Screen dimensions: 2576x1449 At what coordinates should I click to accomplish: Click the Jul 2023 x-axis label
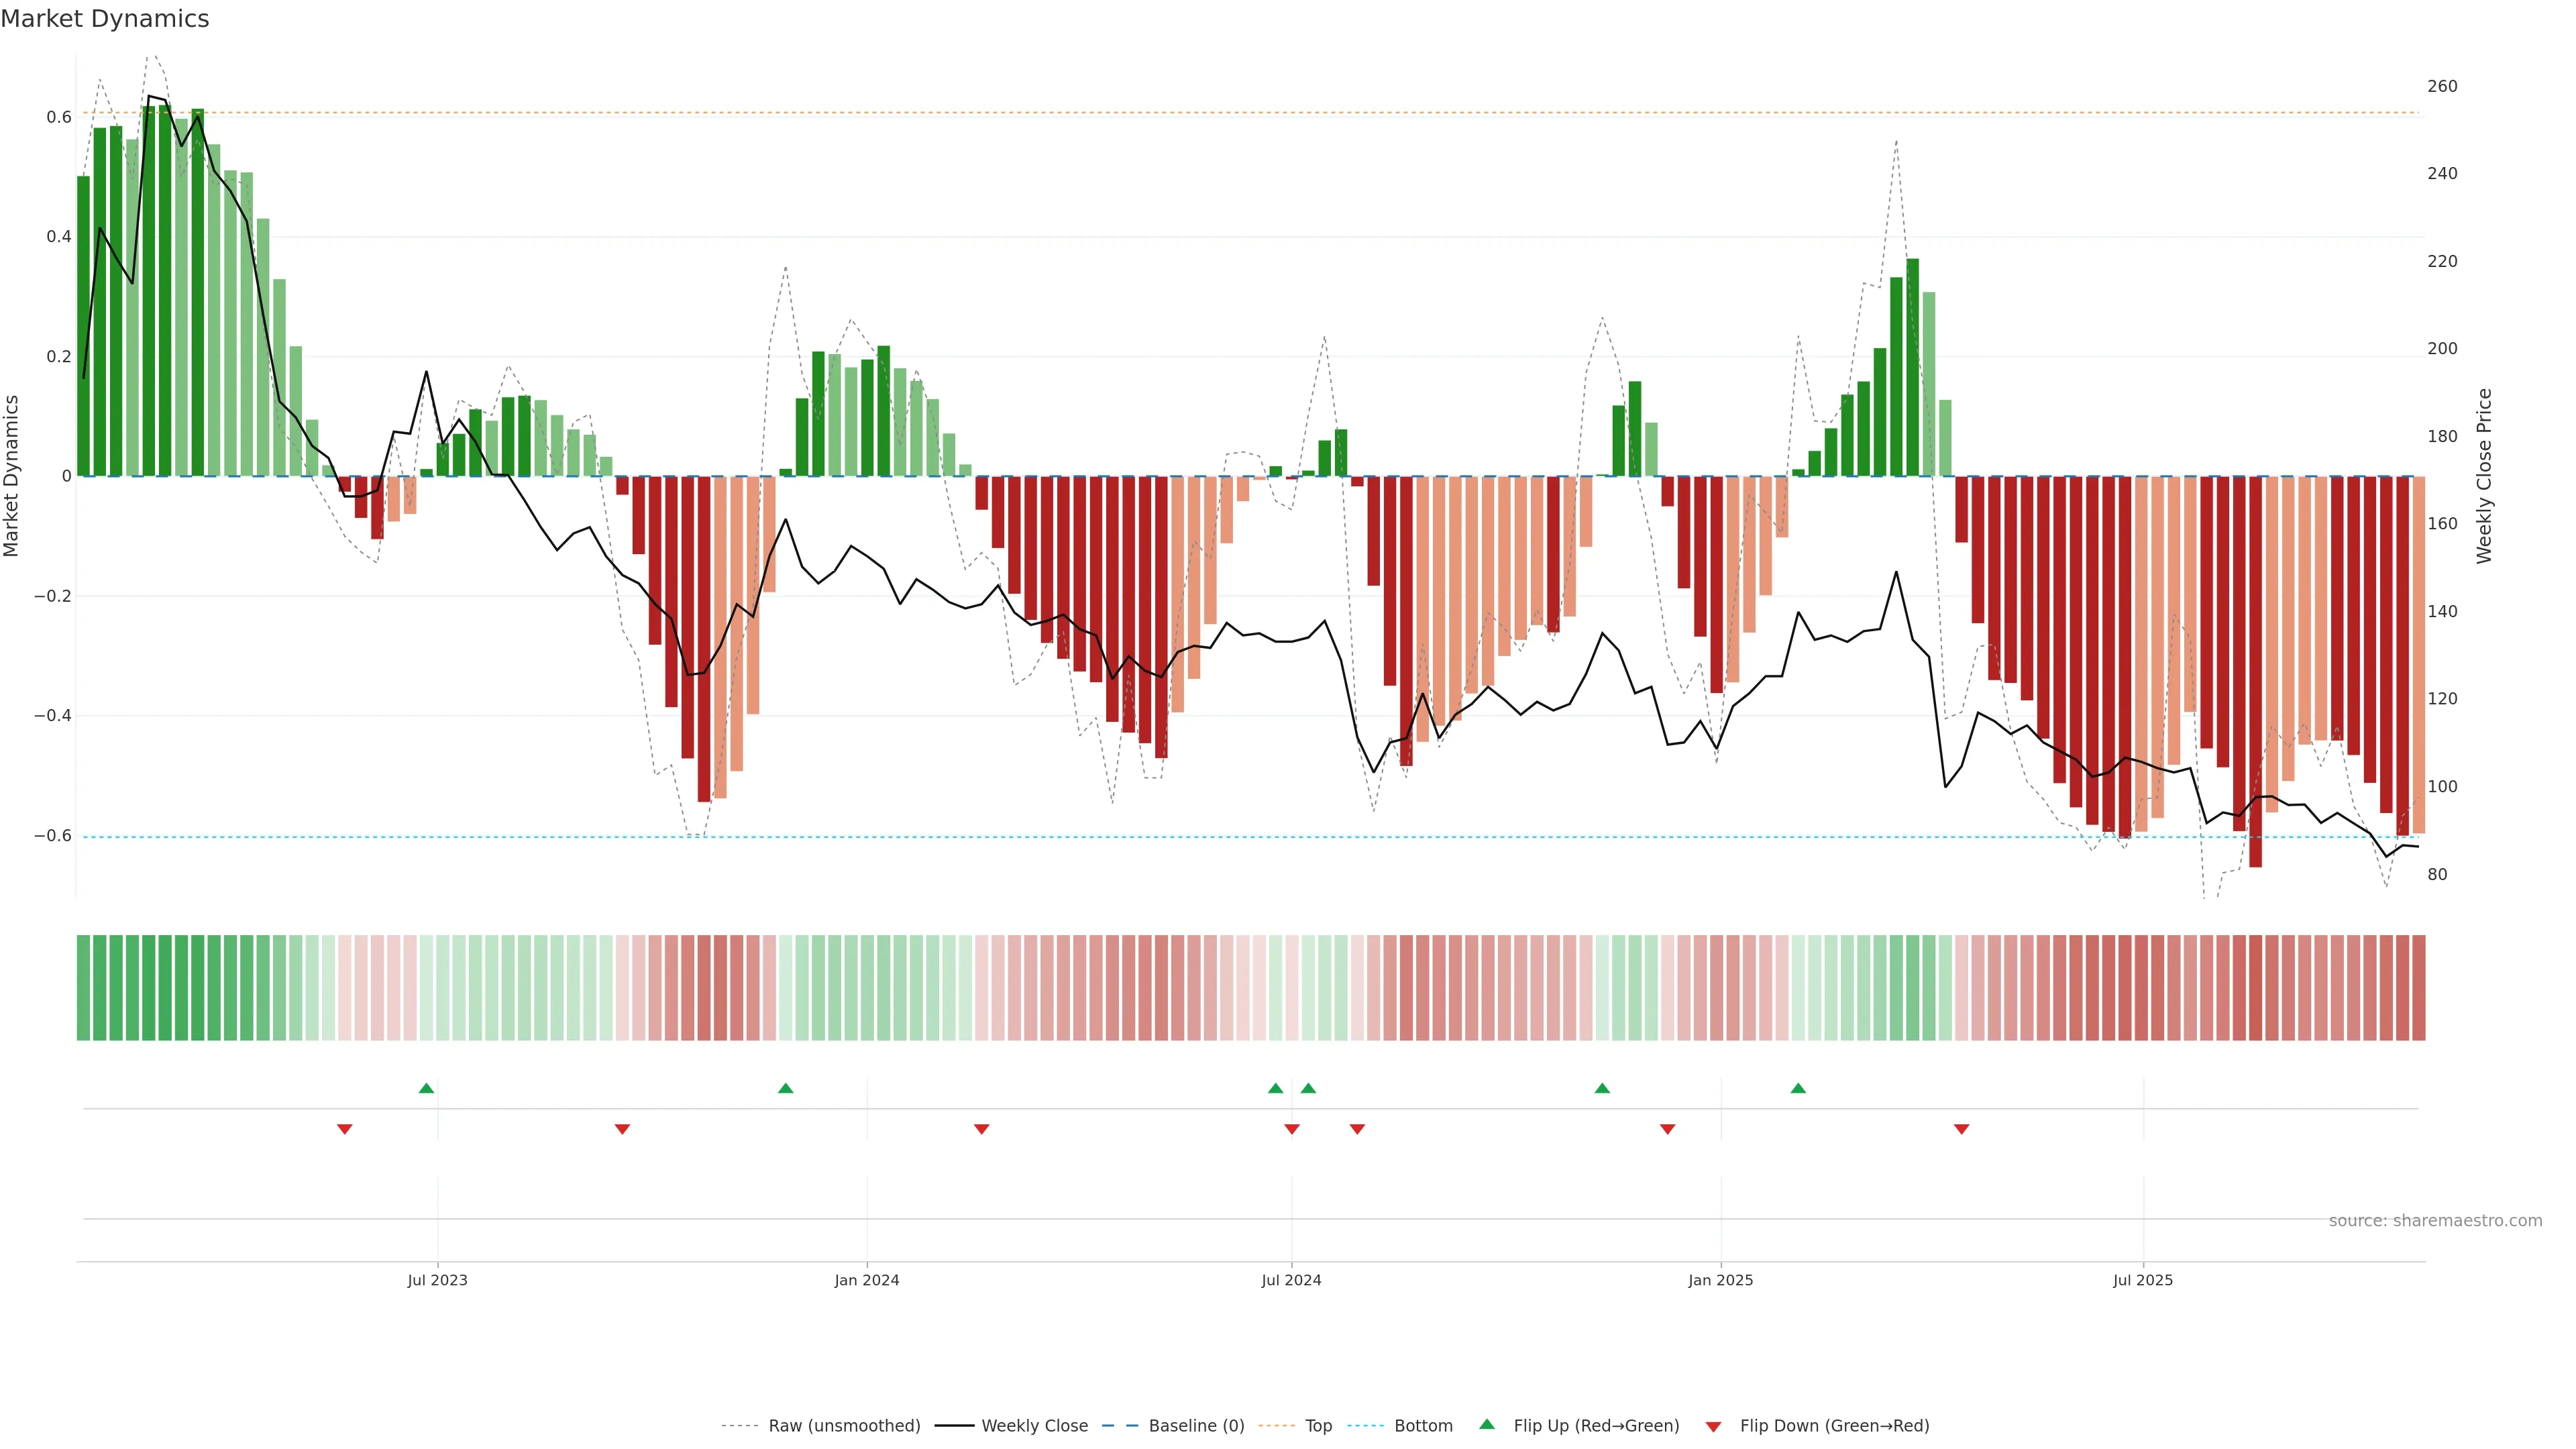437,1280
